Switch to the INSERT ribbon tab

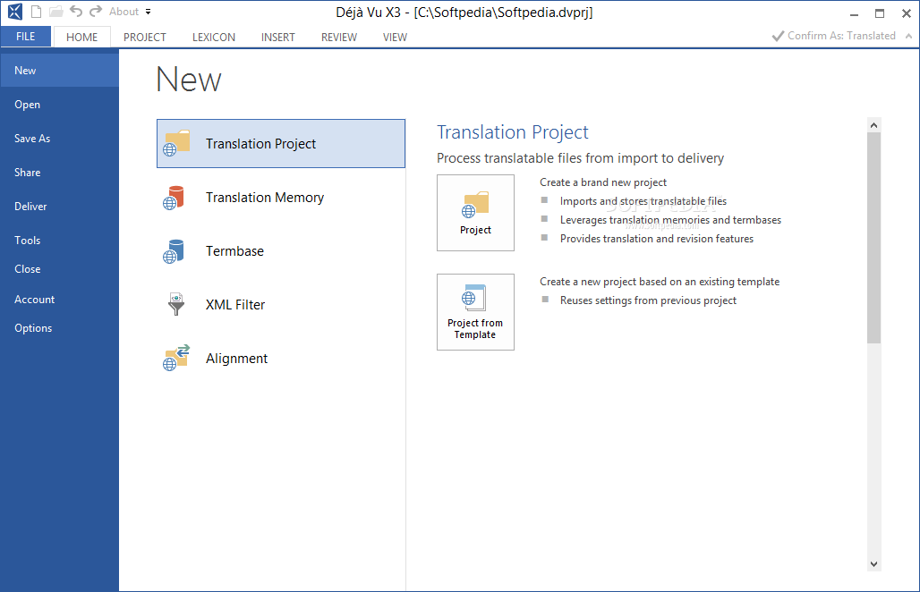(278, 37)
